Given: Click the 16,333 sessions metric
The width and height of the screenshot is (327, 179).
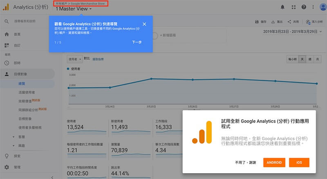Looking at the screenshot, I should 169,127.
